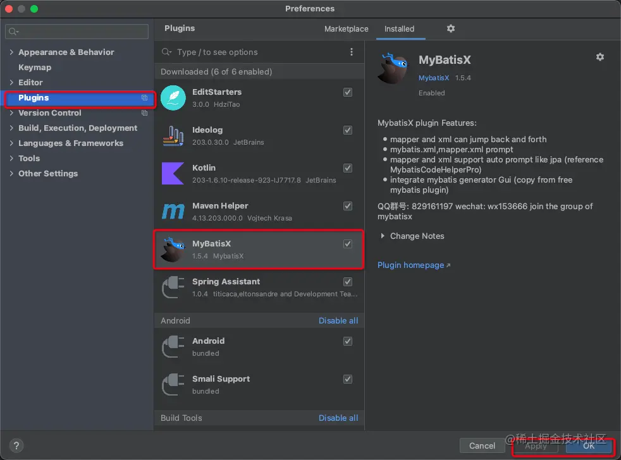Click the magnifier icon in plugin search field
The height and width of the screenshot is (460, 621).
point(166,52)
